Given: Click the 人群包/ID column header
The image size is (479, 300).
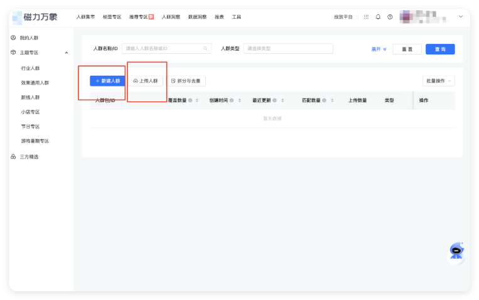Looking at the screenshot, I should coord(105,100).
